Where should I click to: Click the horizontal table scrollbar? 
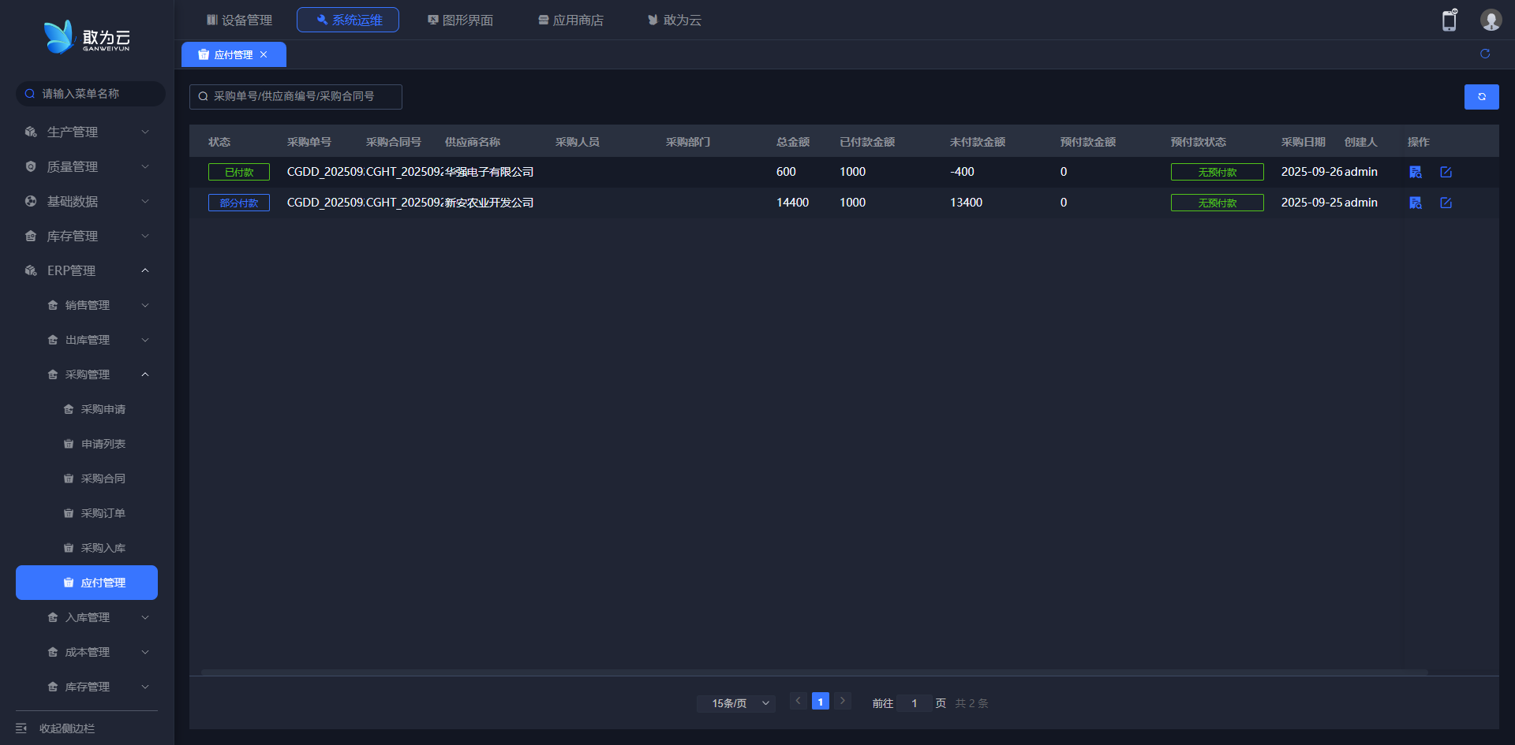tap(814, 672)
